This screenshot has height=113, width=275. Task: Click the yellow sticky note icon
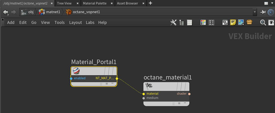point(233,23)
